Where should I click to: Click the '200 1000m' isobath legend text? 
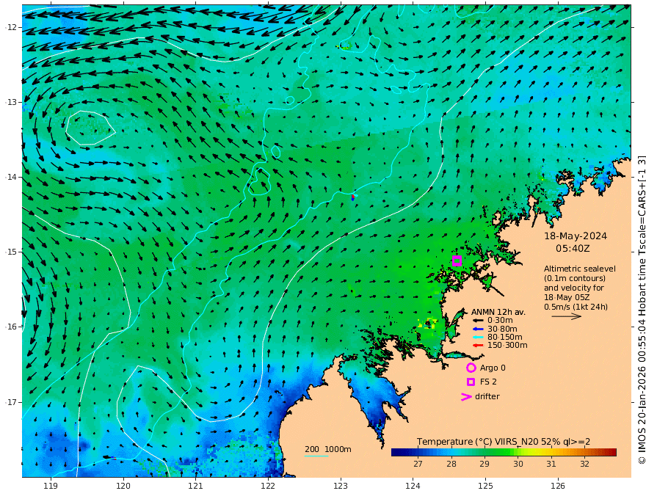coord(328,449)
